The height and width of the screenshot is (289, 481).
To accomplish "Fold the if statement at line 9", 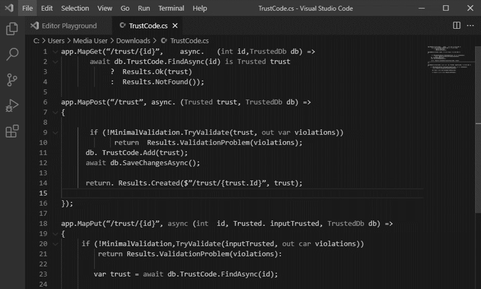I will [55, 133].
